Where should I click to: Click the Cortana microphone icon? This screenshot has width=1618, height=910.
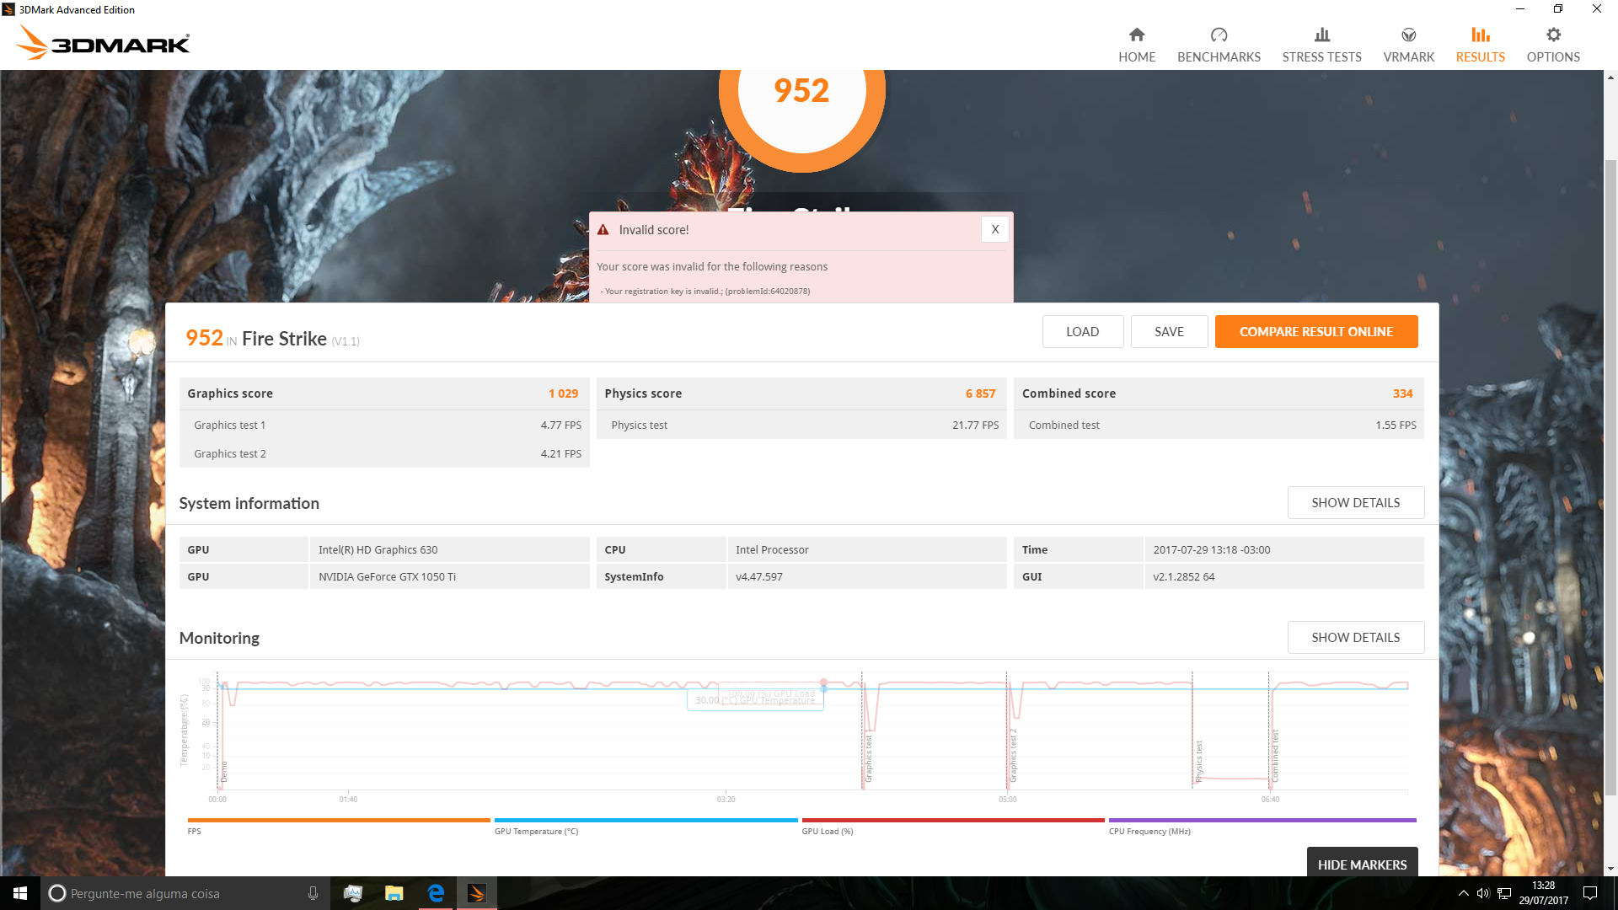[313, 893]
